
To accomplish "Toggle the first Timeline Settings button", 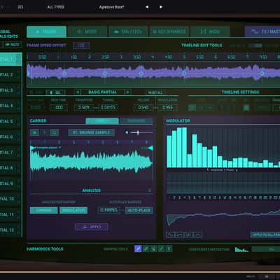I will click(x=192, y=108).
